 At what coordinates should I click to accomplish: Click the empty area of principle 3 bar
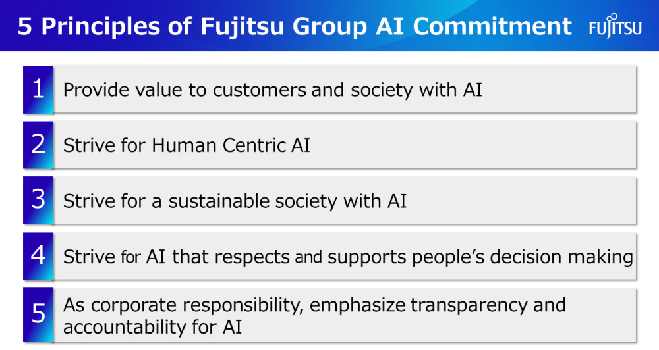click(521, 201)
